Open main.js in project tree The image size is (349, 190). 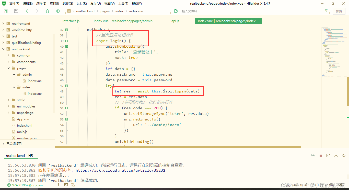tap(22, 132)
